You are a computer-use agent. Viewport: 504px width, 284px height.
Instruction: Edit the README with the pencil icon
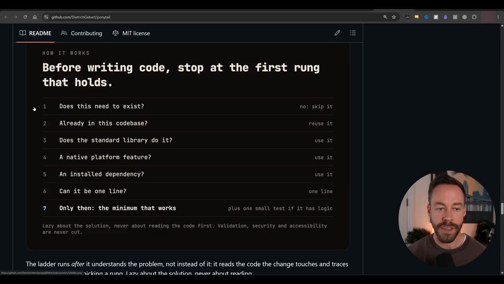pos(337,33)
